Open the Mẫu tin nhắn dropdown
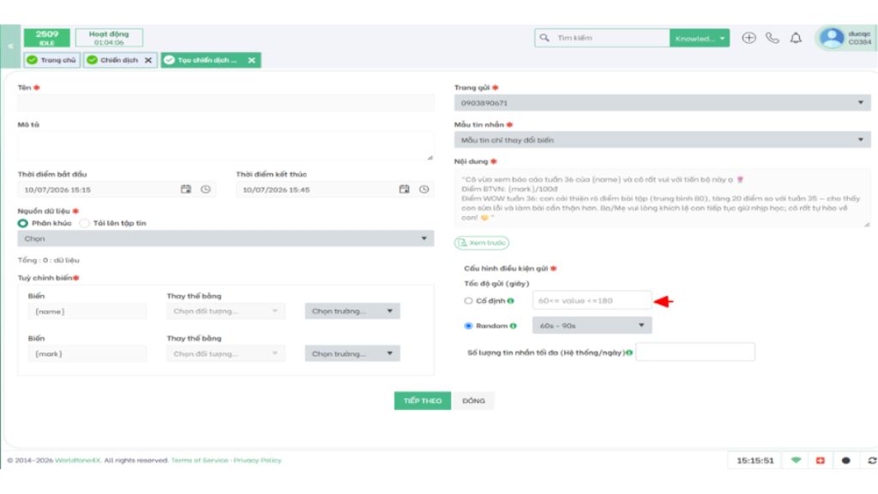Screen dimensions: 878x494 pyautogui.click(x=663, y=140)
